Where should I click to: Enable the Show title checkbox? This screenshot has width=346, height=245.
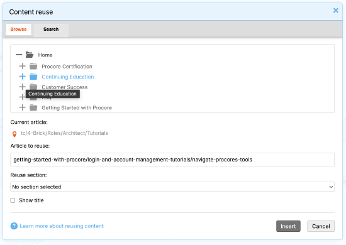coord(13,200)
